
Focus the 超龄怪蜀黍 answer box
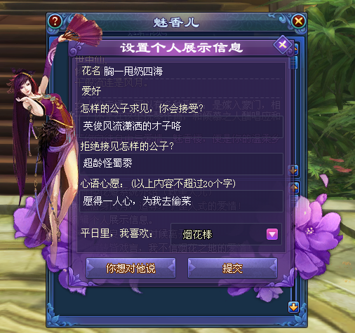(x=181, y=163)
